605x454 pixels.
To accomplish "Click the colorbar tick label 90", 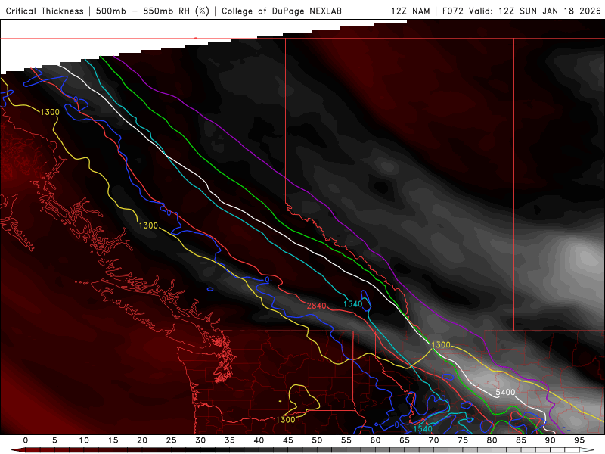I will point(551,440).
